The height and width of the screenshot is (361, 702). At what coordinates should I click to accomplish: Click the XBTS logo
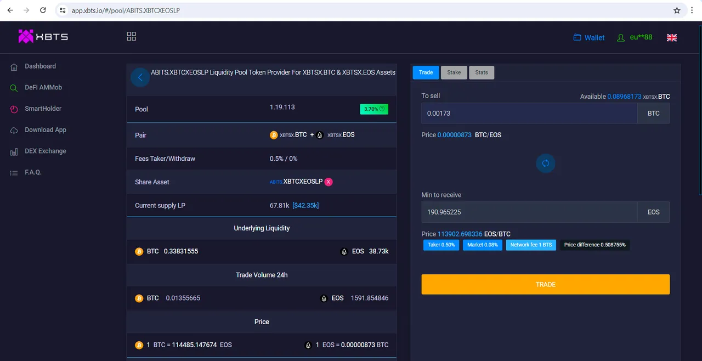pyautogui.click(x=43, y=37)
